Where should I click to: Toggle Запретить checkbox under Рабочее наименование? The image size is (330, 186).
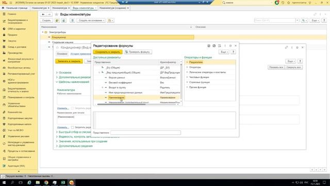pos(72,108)
